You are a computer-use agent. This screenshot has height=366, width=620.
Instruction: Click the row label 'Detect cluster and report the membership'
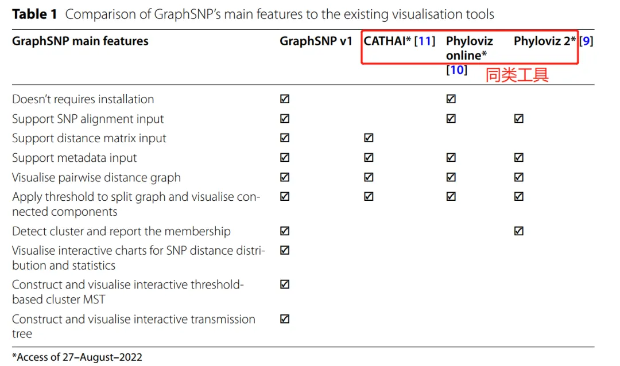(x=121, y=231)
